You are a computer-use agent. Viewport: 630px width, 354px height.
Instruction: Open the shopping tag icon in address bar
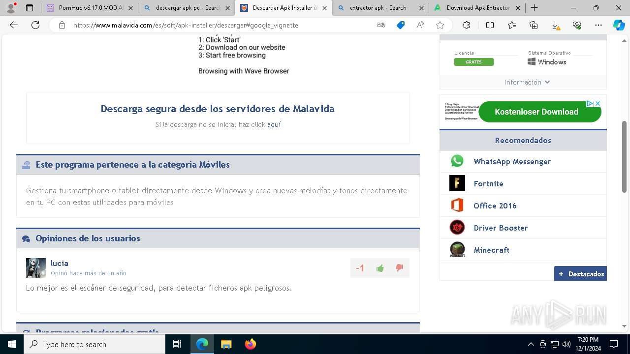pyautogui.click(x=401, y=25)
